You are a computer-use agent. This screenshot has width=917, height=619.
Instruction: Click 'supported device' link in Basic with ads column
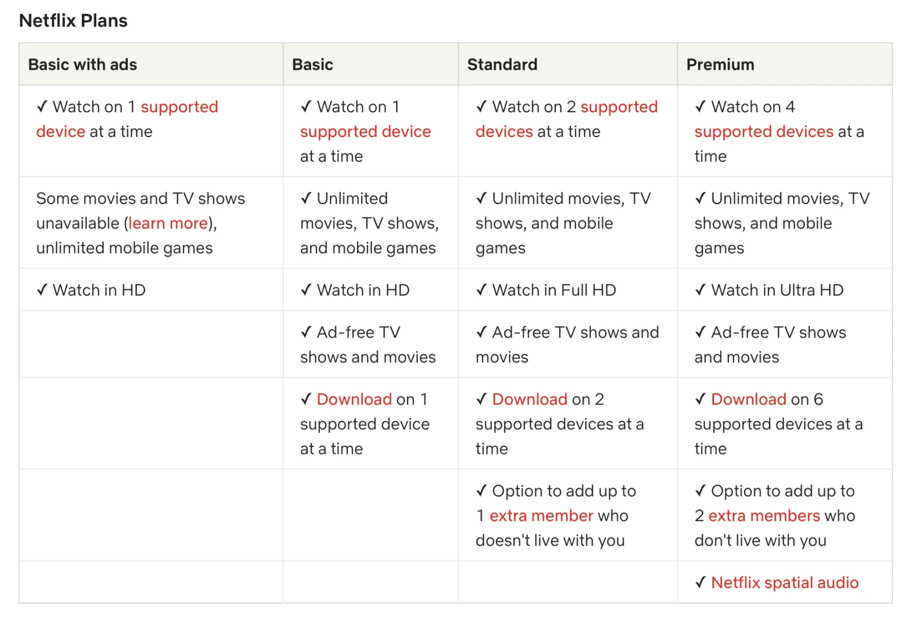pos(179,107)
